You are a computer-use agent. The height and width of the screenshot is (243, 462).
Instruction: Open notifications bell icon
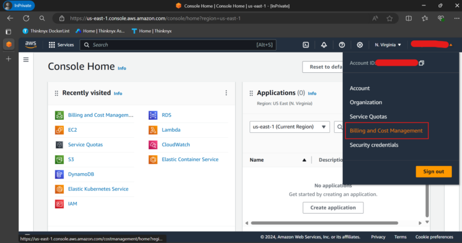(x=324, y=45)
